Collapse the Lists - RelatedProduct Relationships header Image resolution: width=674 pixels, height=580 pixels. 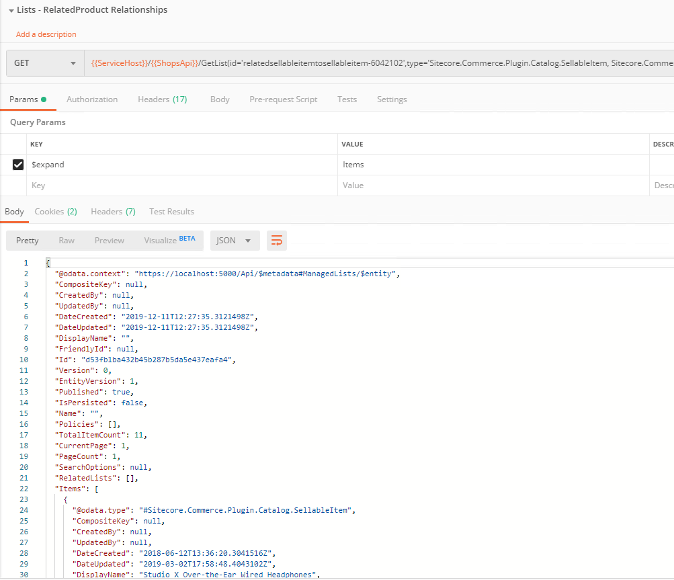pos(11,10)
